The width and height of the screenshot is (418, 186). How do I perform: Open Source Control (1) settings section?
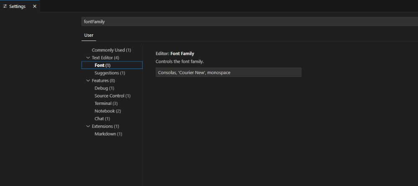(112, 96)
